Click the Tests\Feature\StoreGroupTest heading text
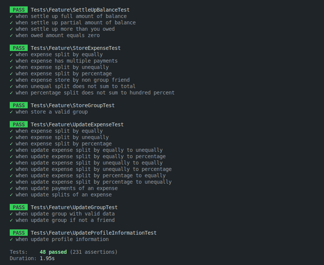The height and width of the screenshot is (265, 324). click(73, 105)
